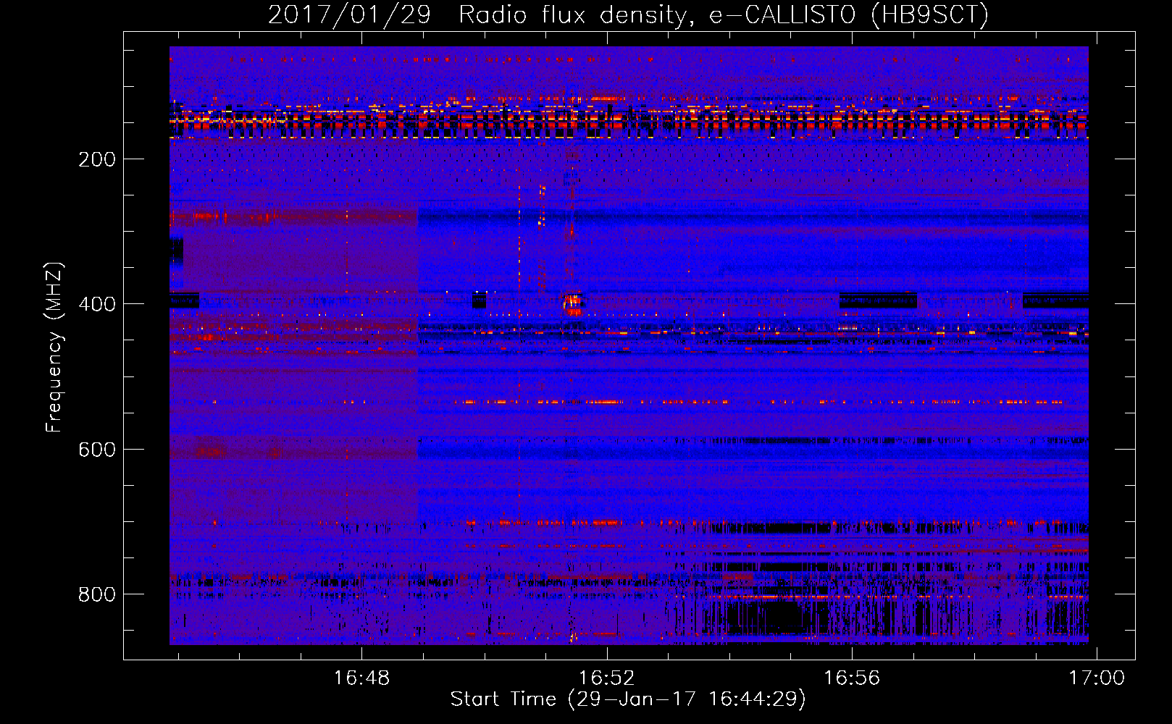Click the 400 frequency tick label

pyautogui.click(x=97, y=304)
